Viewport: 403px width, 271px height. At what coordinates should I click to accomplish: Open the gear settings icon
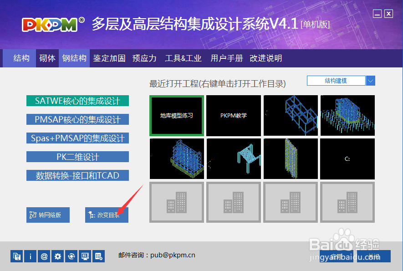point(57,256)
